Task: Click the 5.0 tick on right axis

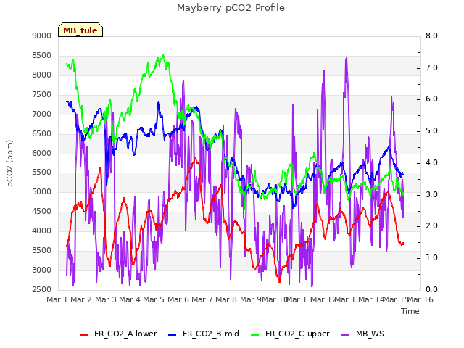Action: point(431,131)
